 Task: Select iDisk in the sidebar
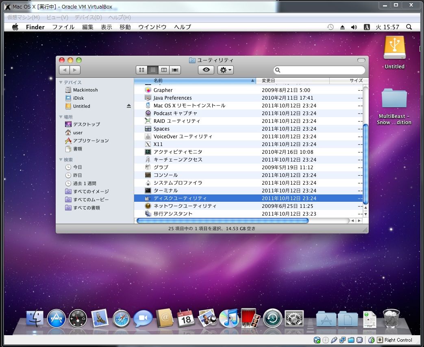pyautogui.click(x=75, y=98)
